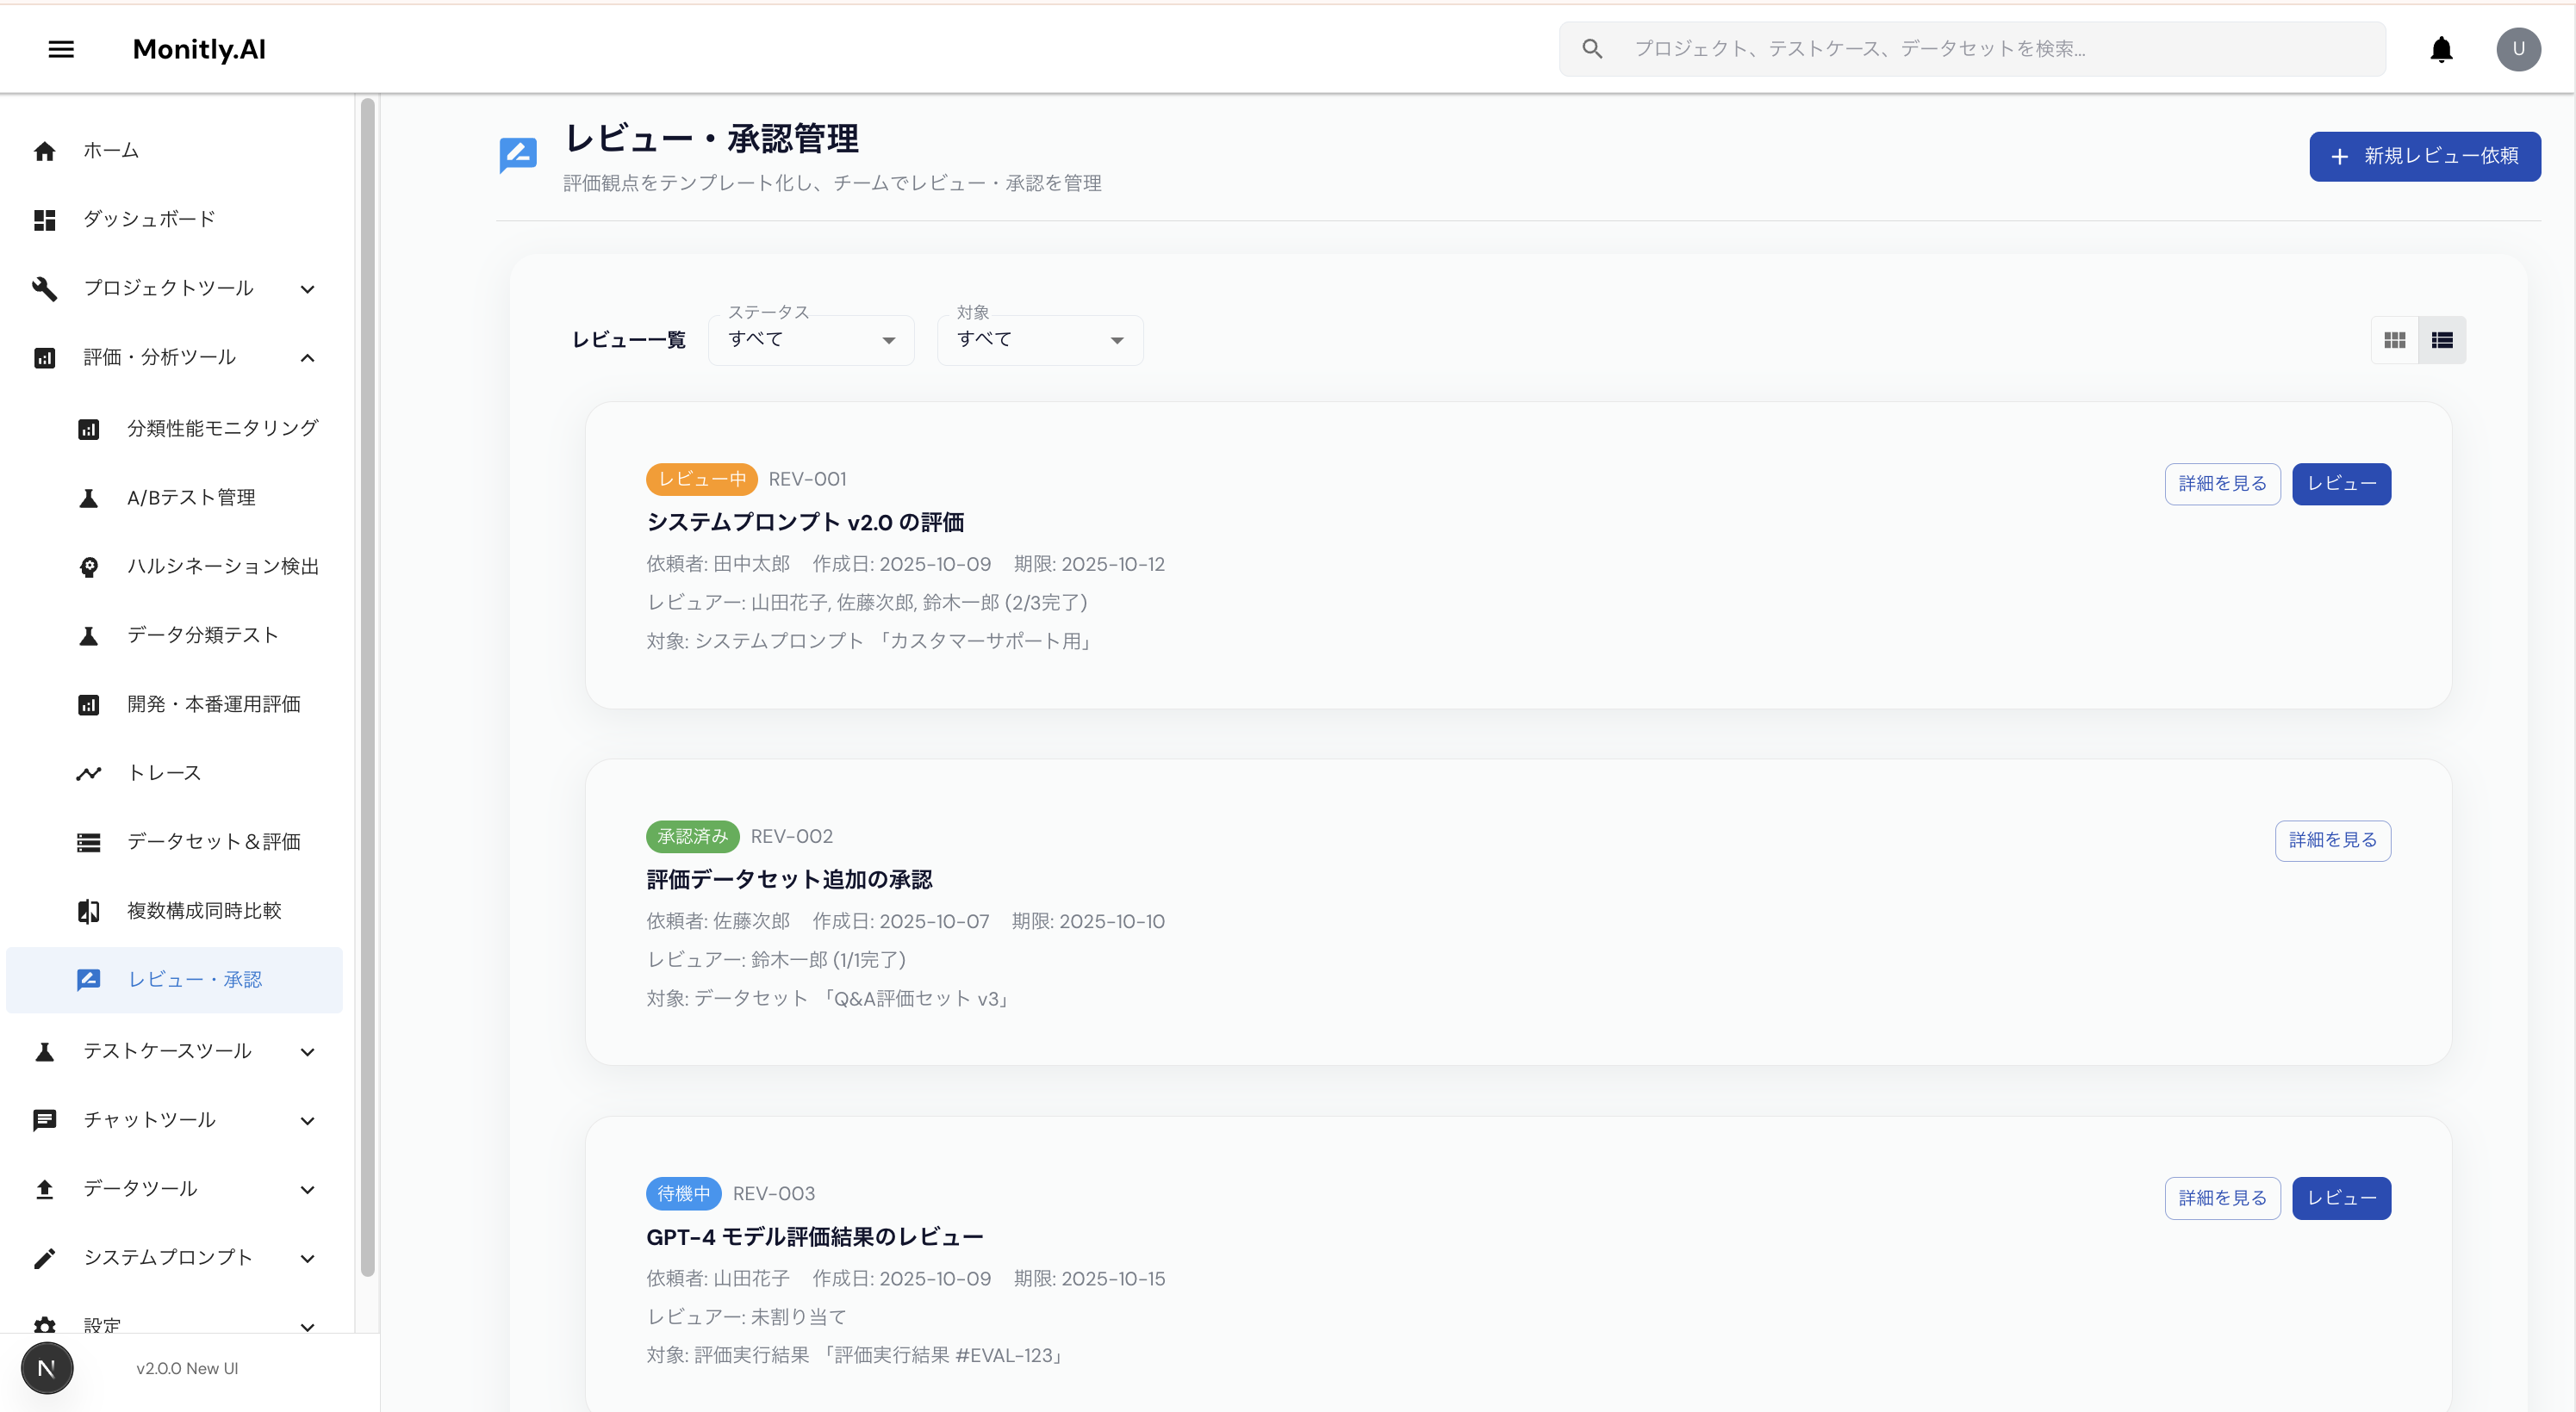Select the ハルシネーション検出 sidebar icon
2576x1412 pixels.
tap(89, 567)
